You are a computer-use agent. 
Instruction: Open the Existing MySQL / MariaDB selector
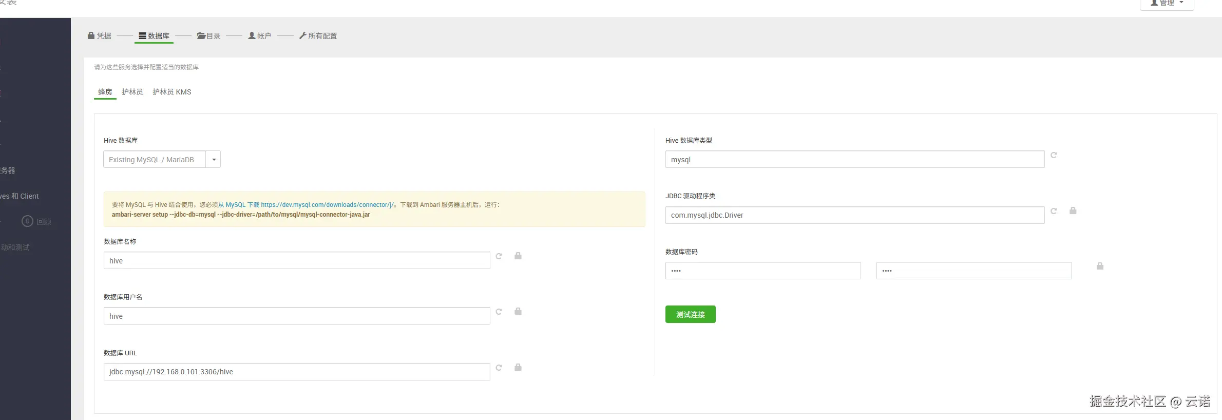click(x=154, y=160)
